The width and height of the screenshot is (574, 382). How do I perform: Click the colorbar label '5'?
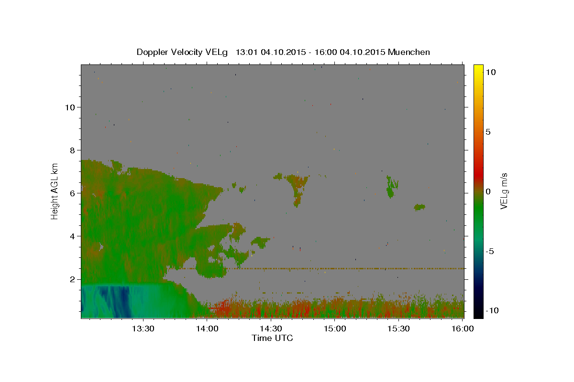488,132
